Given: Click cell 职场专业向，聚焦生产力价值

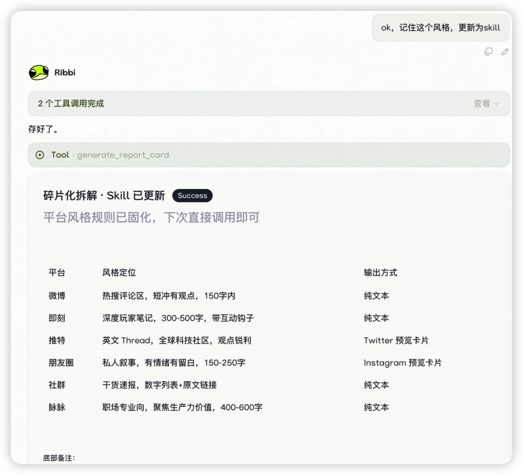Looking at the screenshot, I should (x=183, y=407).
